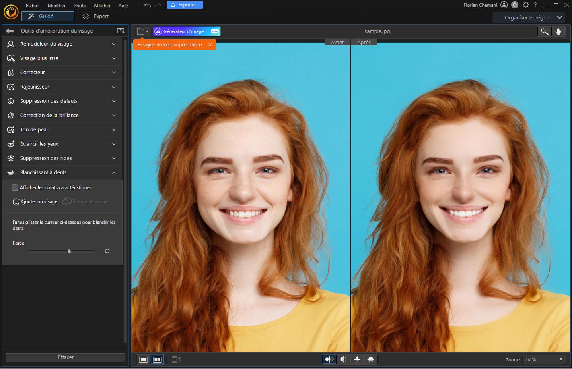Open the help question mark icon
The height and width of the screenshot is (369, 572).
[x=535, y=5]
